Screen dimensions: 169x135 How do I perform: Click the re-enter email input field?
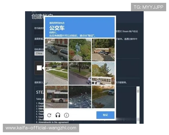point(39,43)
